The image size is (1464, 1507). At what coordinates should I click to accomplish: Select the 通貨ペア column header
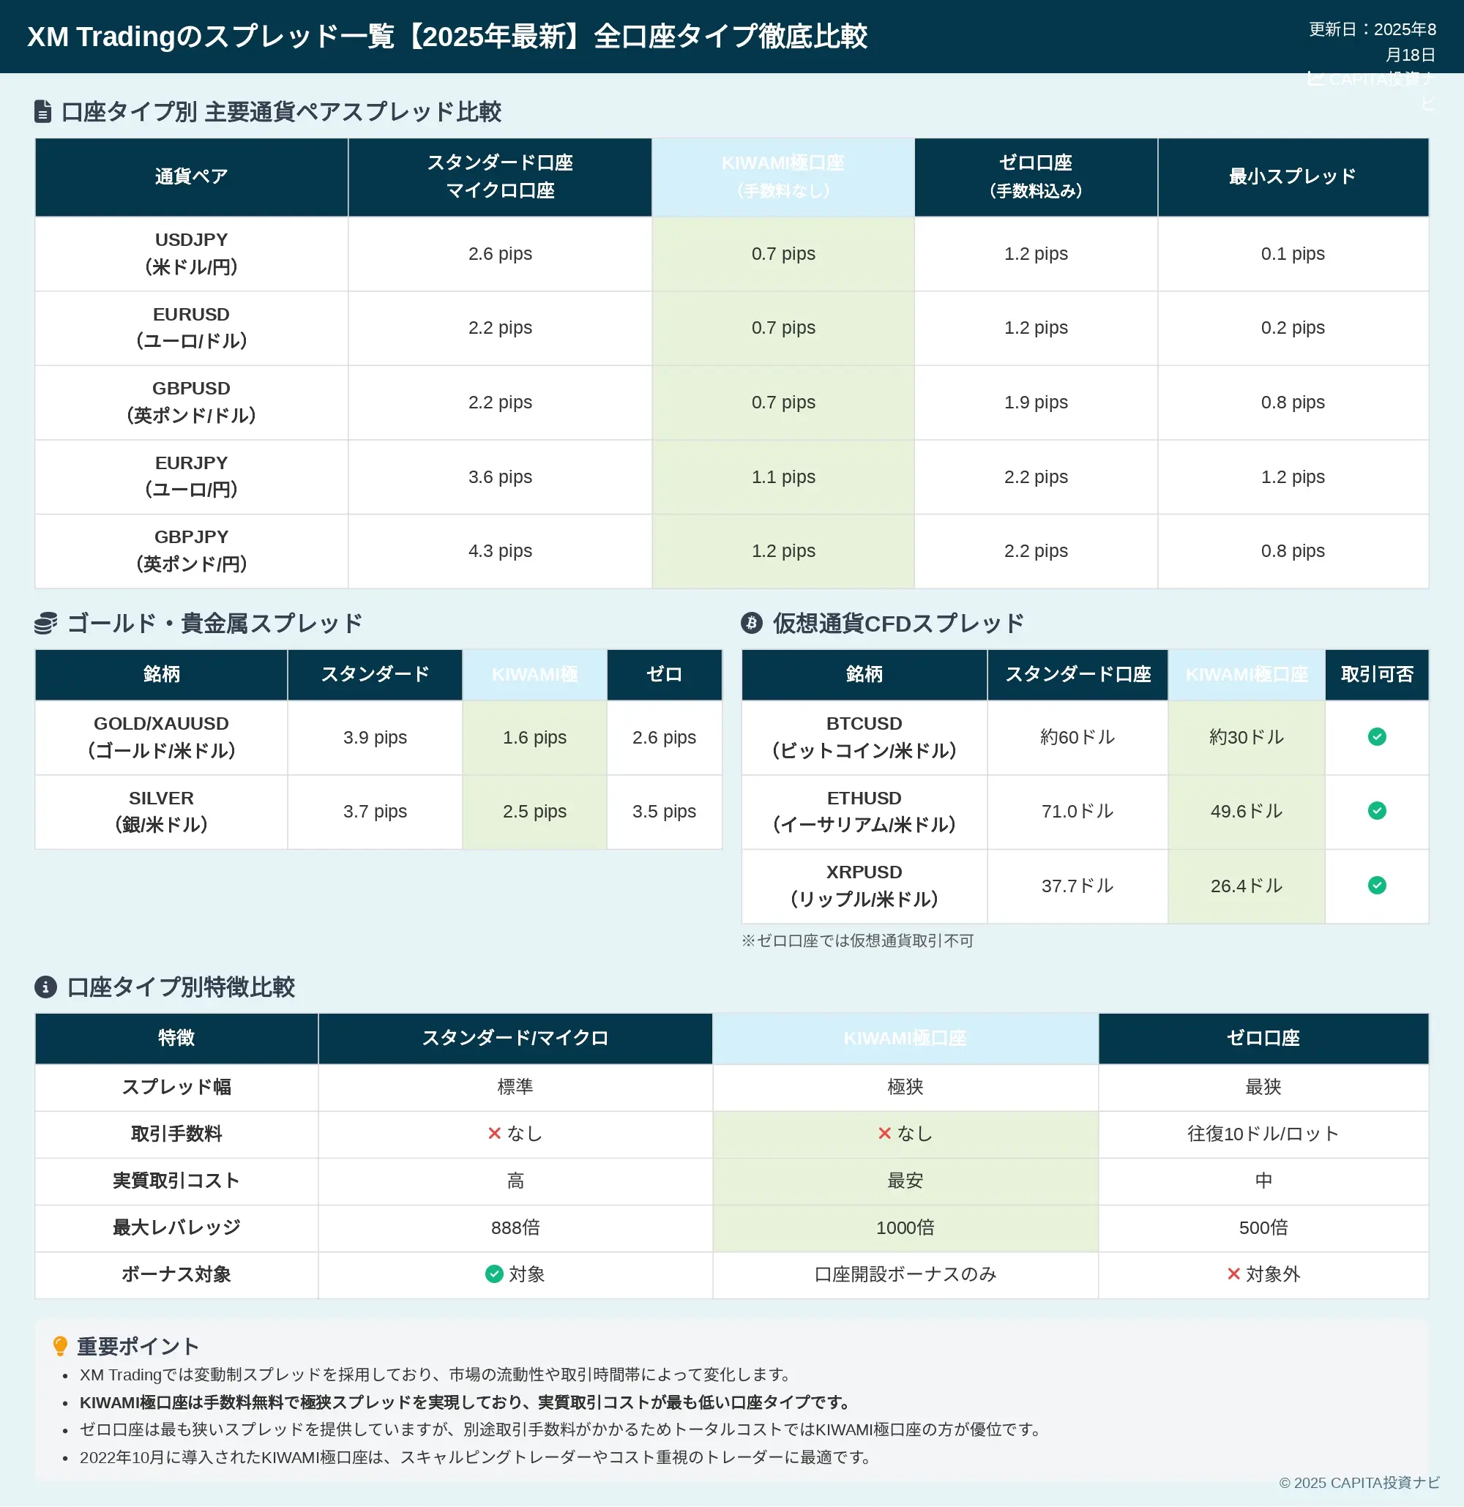click(192, 177)
